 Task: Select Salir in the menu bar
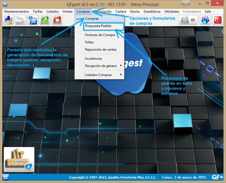point(208,12)
